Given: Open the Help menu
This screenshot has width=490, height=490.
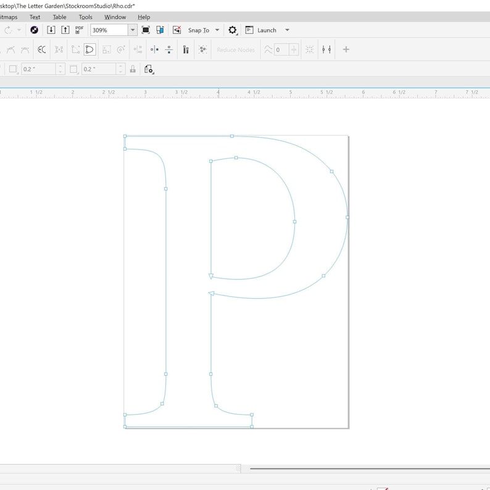Looking at the screenshot, I should pyautogui.click(x=144, y=17).
